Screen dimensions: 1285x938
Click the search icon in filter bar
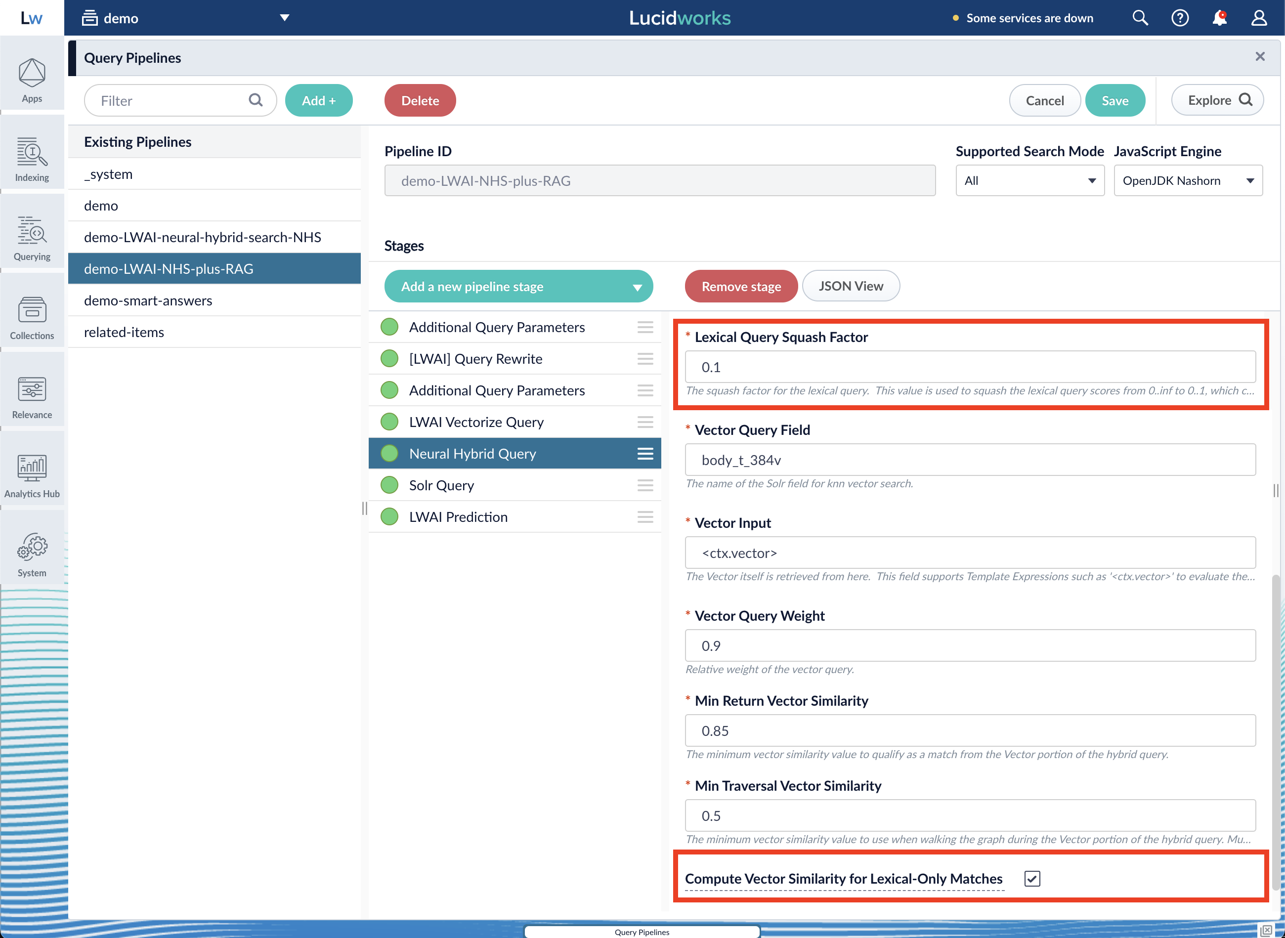(x=257, y=100)
